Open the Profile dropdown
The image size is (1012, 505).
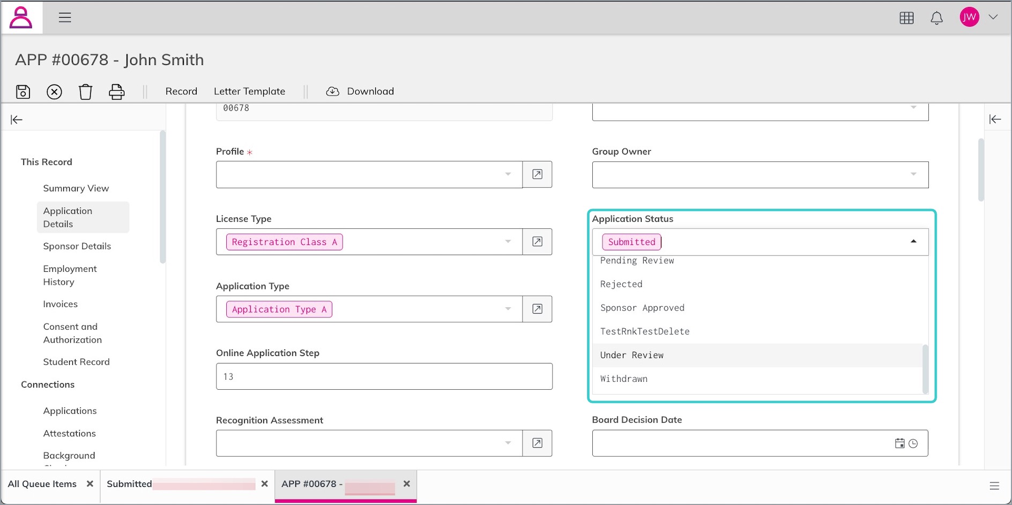(x=369, y=174)
